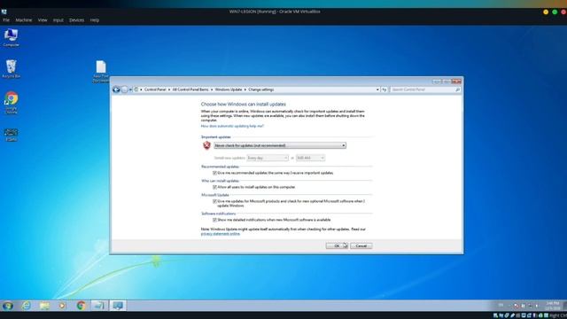
Task: Open the VirtualBox Help menu
Action: point(95,20)
